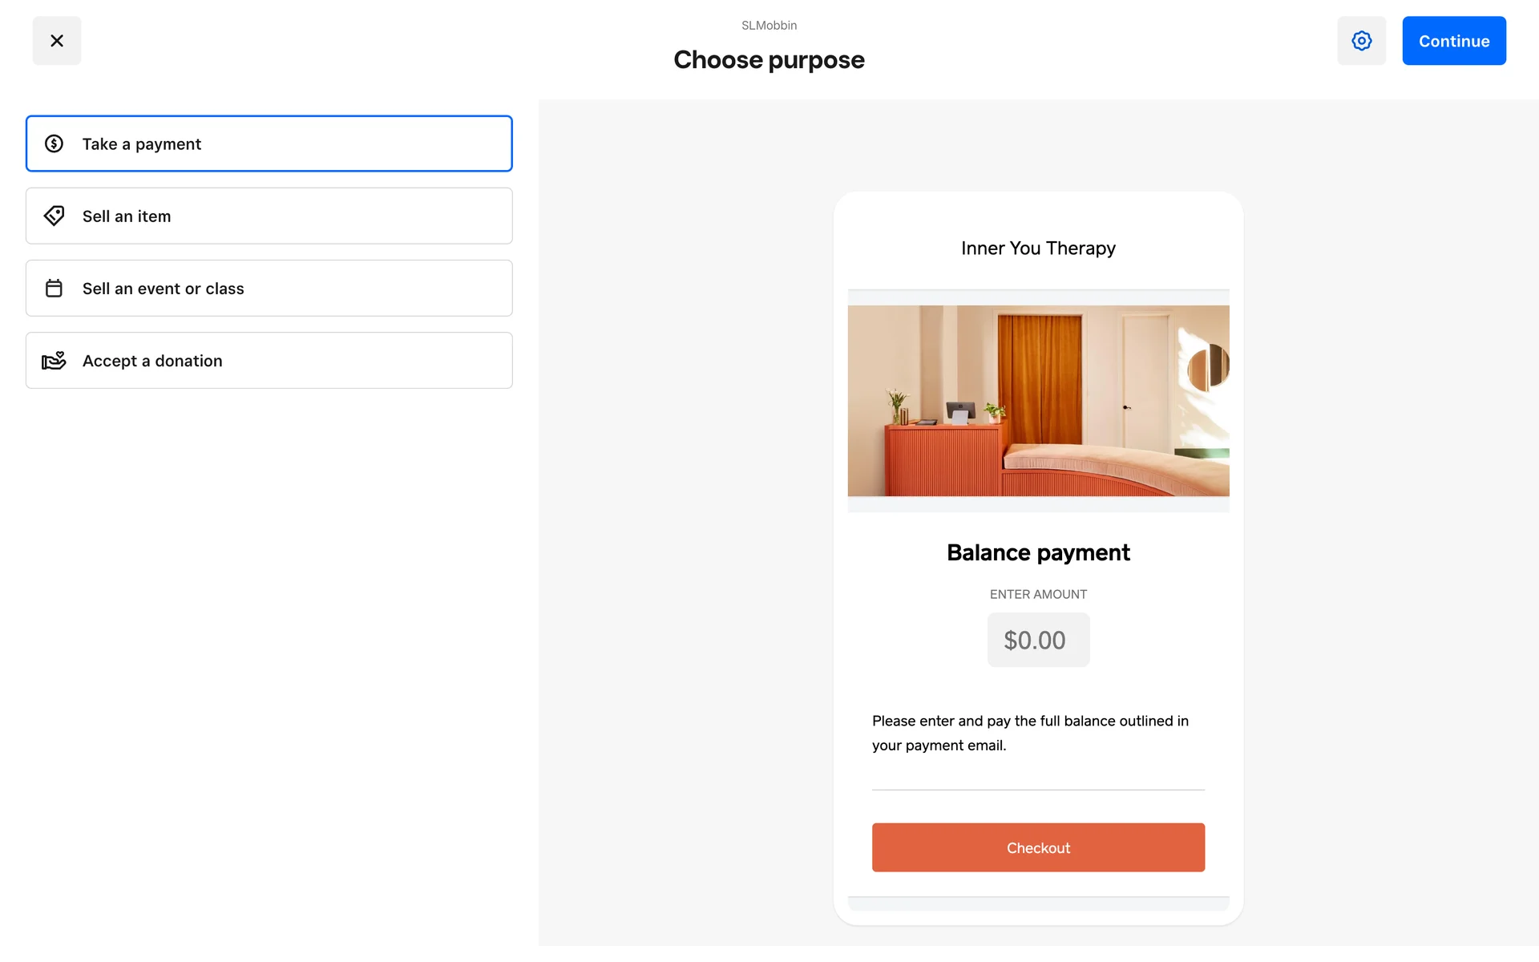Click the dollar coin icon
The height and width of the screenshot is (962, 1539).
tap(54, 143)
